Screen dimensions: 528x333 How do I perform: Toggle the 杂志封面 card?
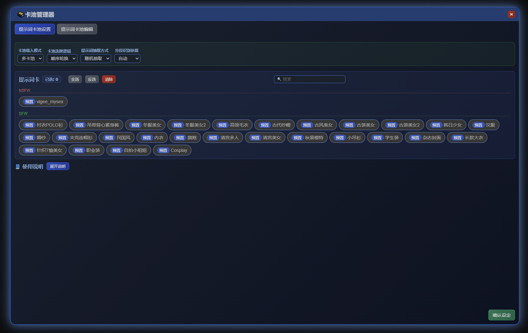pos(425,138)
